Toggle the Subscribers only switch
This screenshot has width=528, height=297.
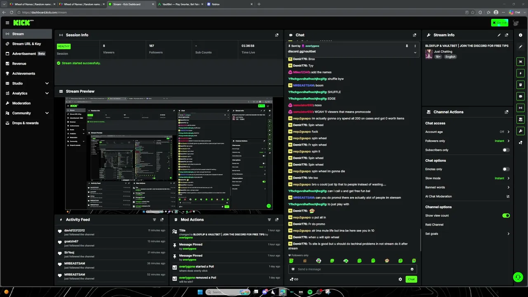506,150
